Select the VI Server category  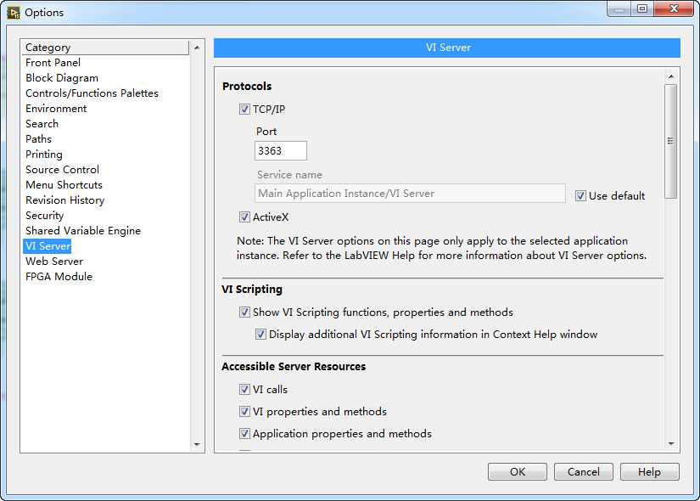48,245
